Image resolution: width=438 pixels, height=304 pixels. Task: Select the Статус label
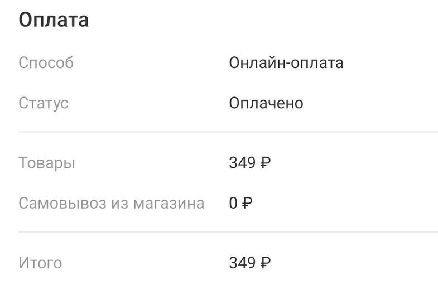(x=44, y=103)
